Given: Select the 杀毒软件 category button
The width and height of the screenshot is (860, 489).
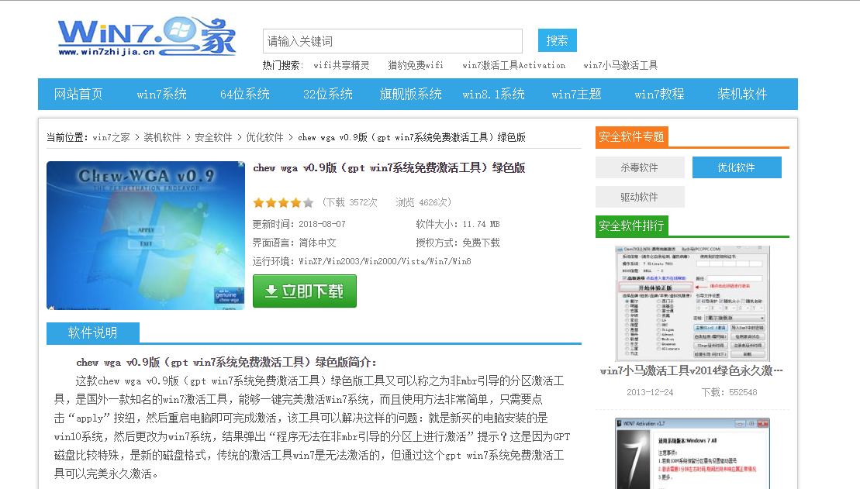Looking at the screenshot, I should click(x=640, y=167).
